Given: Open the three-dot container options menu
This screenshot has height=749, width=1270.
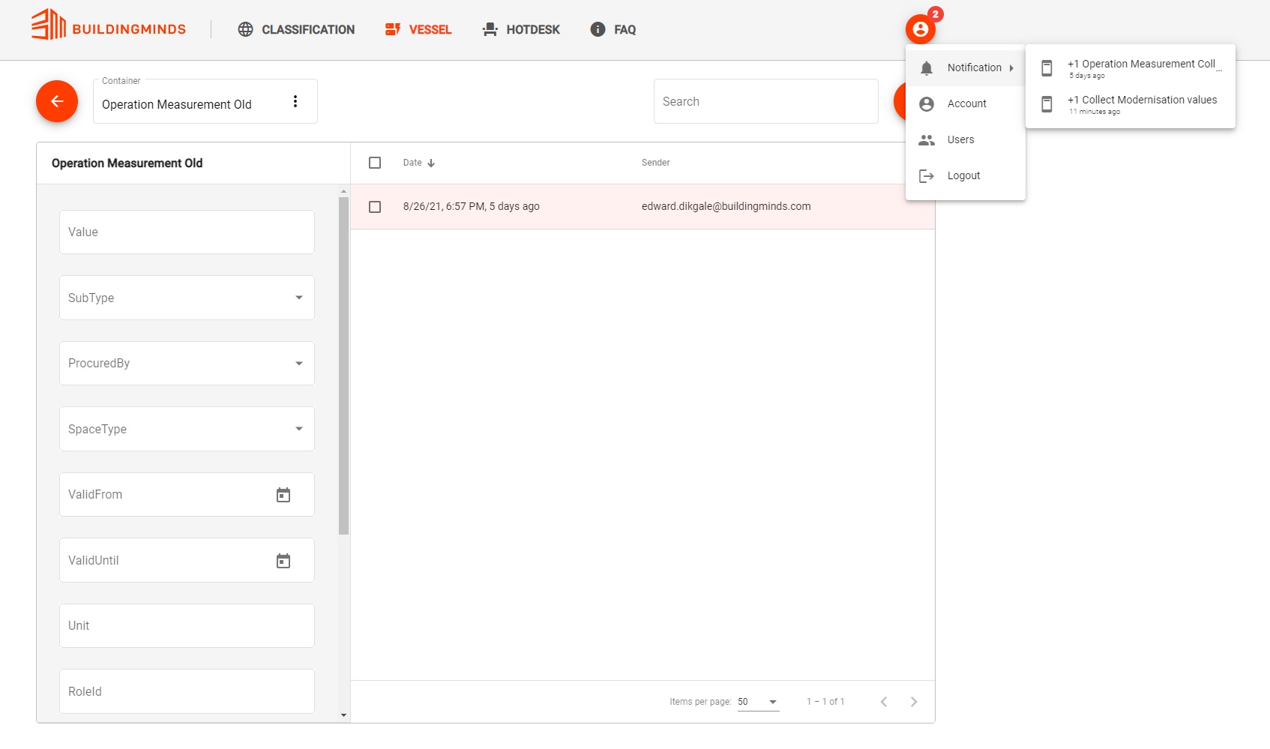Looking at the screenshot, I should click(295, 101).
